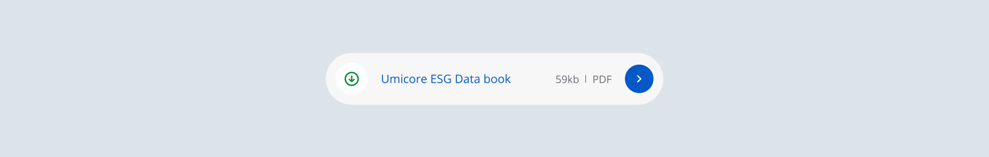Select the white chevron inside blue button

click(639, 79)
